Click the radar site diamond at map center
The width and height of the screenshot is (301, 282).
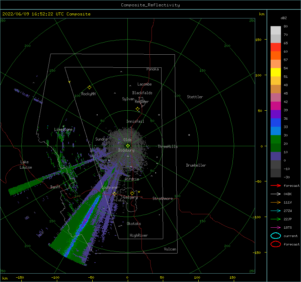click(x=128, y=146)
